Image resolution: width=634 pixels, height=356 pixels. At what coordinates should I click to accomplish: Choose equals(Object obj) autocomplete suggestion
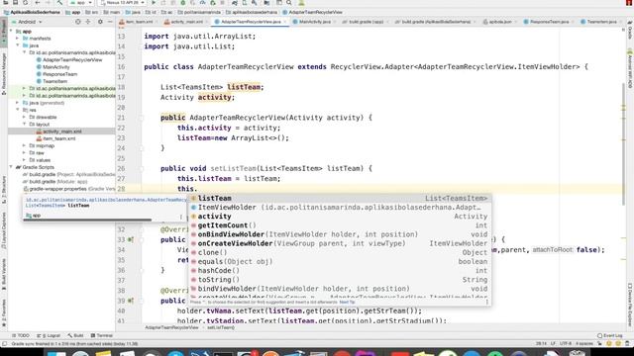[340, 261]
